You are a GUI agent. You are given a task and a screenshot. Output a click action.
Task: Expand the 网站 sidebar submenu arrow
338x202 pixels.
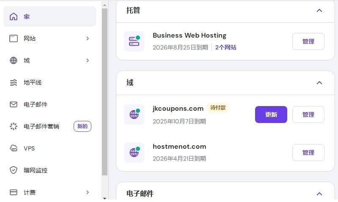click(x=88, y=38)
